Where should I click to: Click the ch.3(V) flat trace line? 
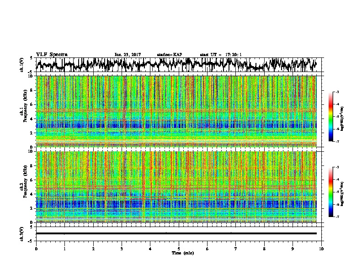(176, 233)
